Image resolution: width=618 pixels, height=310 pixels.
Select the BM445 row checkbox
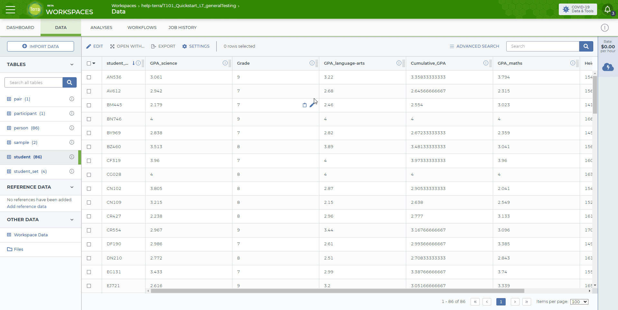pyautogui.click(x=89, y=105)
